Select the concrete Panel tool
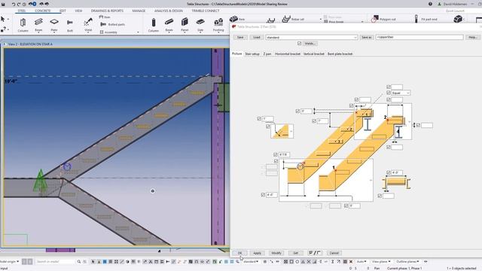This screenshot has height=271, width=482. click(x=185, y=25)
